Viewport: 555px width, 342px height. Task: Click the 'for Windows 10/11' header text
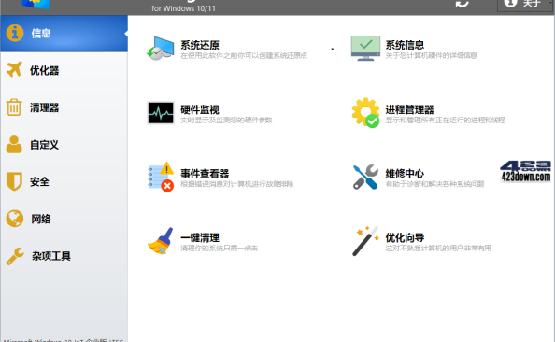pyautogui.click(x=183, y=8)
